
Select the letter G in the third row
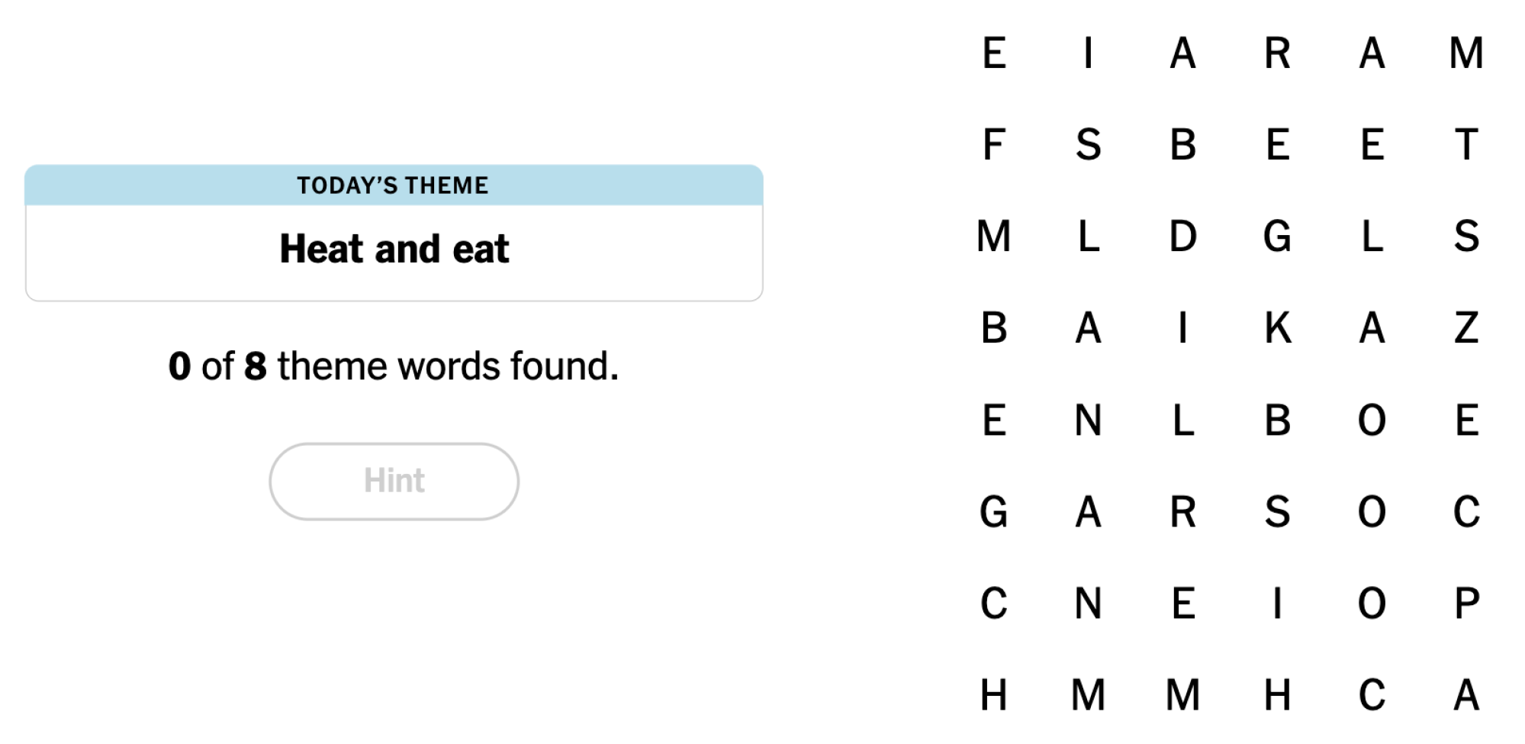click(x=1277, y=237)
